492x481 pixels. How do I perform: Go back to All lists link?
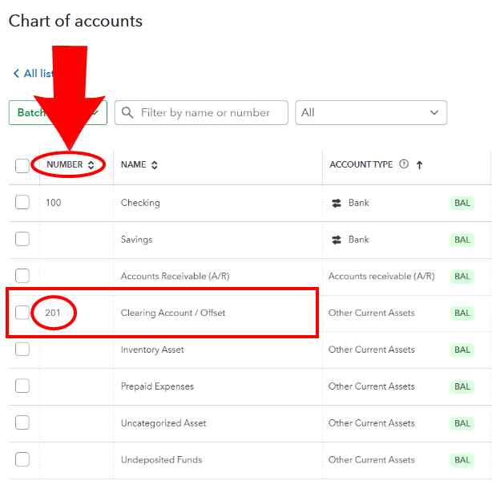coord(34,74)
